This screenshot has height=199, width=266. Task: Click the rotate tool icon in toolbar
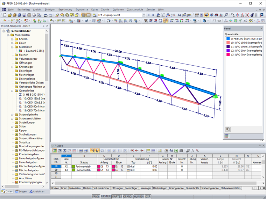point(238,15)
